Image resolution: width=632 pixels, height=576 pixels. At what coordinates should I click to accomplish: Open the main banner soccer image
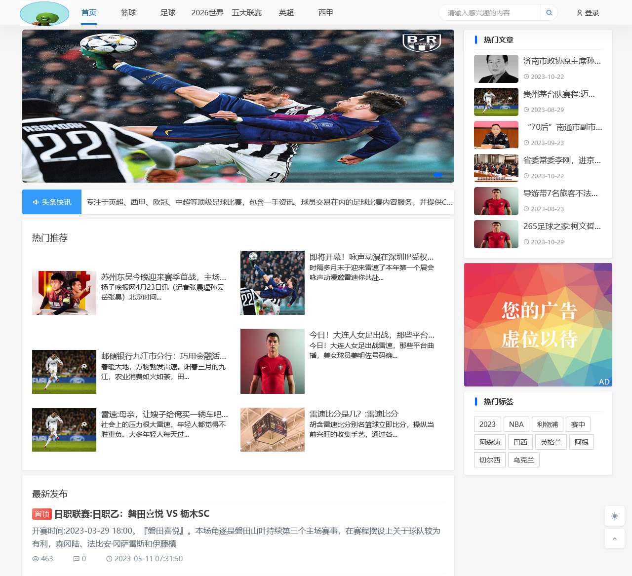click(238, 106)
